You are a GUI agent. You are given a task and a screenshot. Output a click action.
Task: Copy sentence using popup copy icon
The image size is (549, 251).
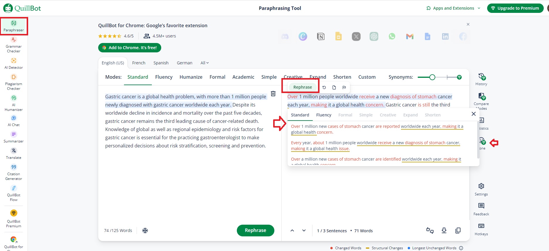click(334, 87)
